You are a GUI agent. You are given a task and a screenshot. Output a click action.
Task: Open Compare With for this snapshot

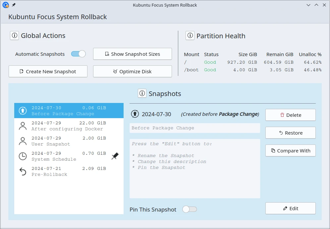pos(291,151)
